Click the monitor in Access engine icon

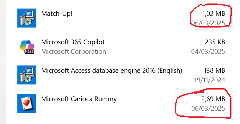pyautogui.click(x=30, y=71)
